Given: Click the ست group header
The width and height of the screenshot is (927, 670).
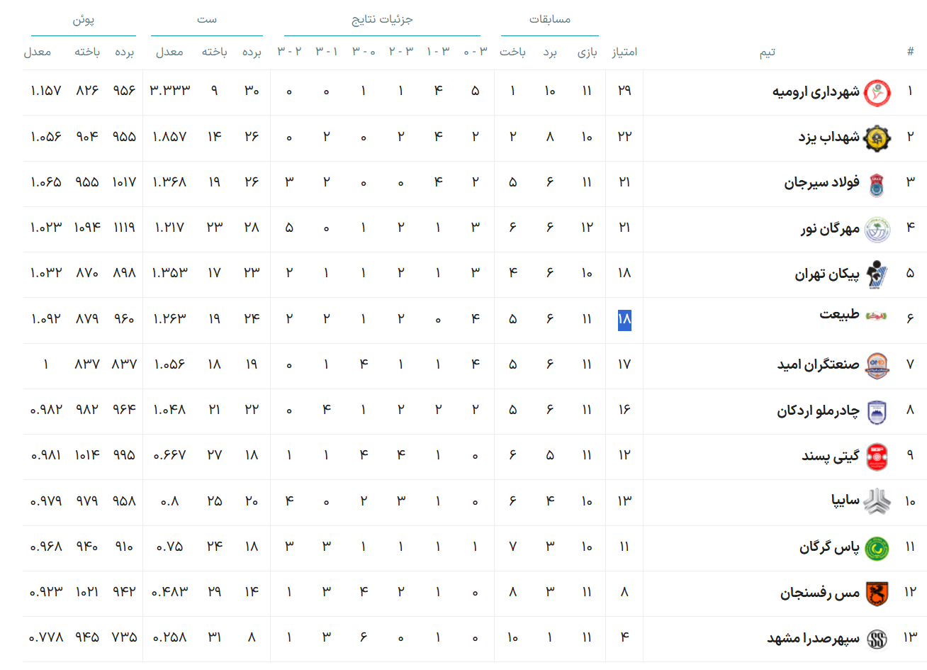Looking at the screenshot, I should click(207, 19).
